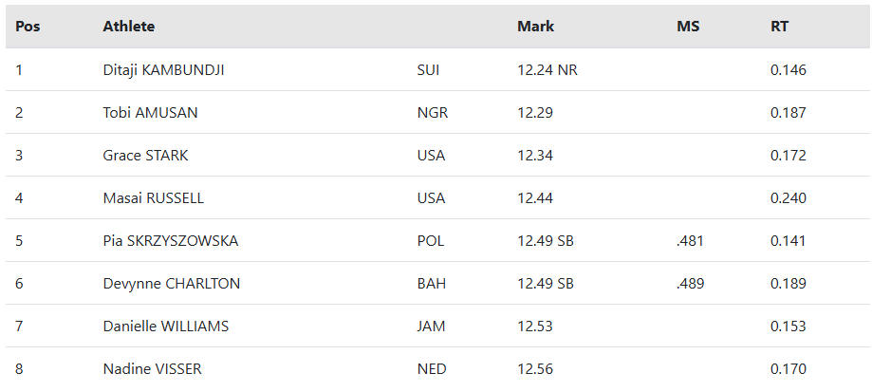Sort by the RT column header
Image resolution: width=872 pixels, height=392 pixels.
[x=779, y=27]
